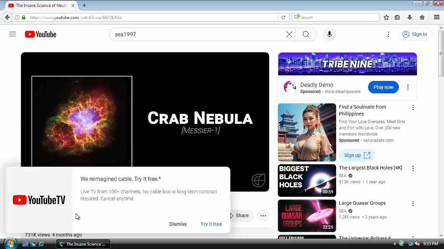This screenshot has width=444, height=249.
Task: Click the Firefox search box
Action: tap(335, 17)
